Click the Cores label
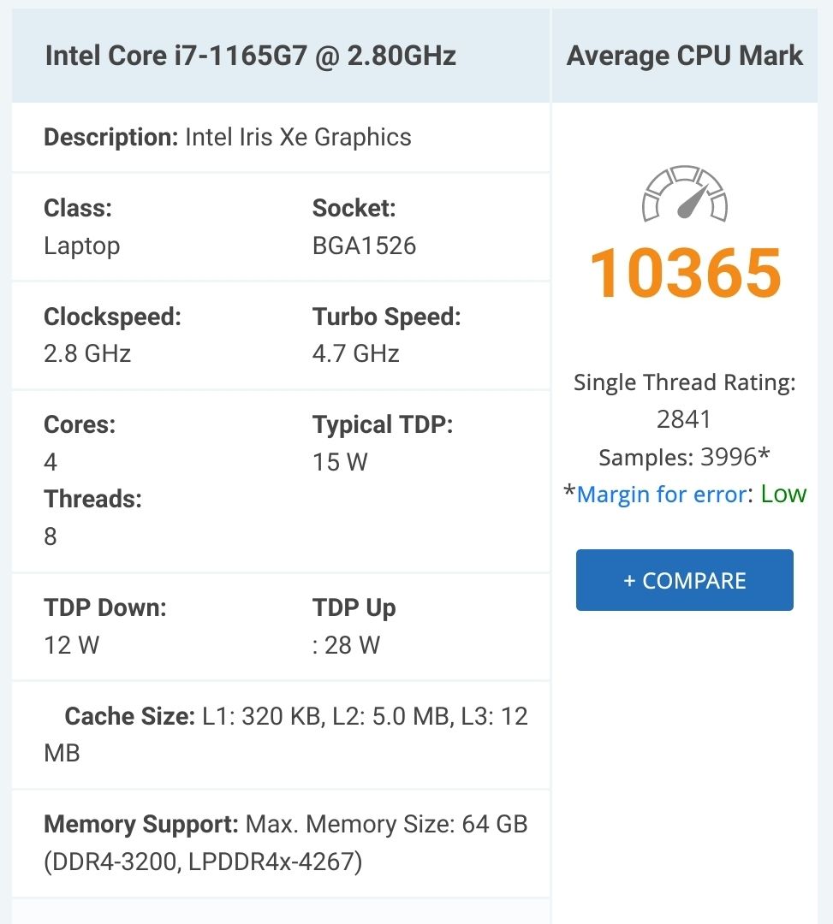833x924 pixels. point(80,424)
